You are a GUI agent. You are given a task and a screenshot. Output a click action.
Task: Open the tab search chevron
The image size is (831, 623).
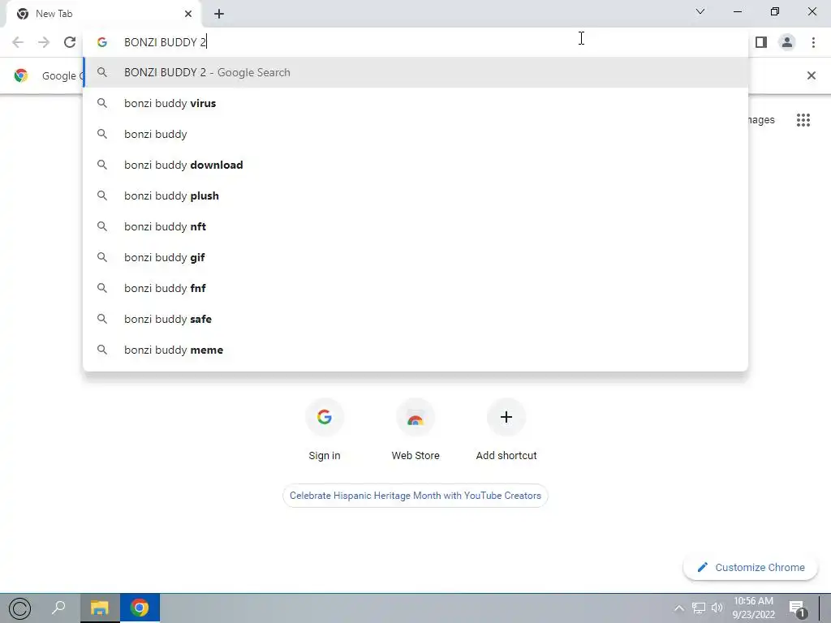[x=700, y=11]
